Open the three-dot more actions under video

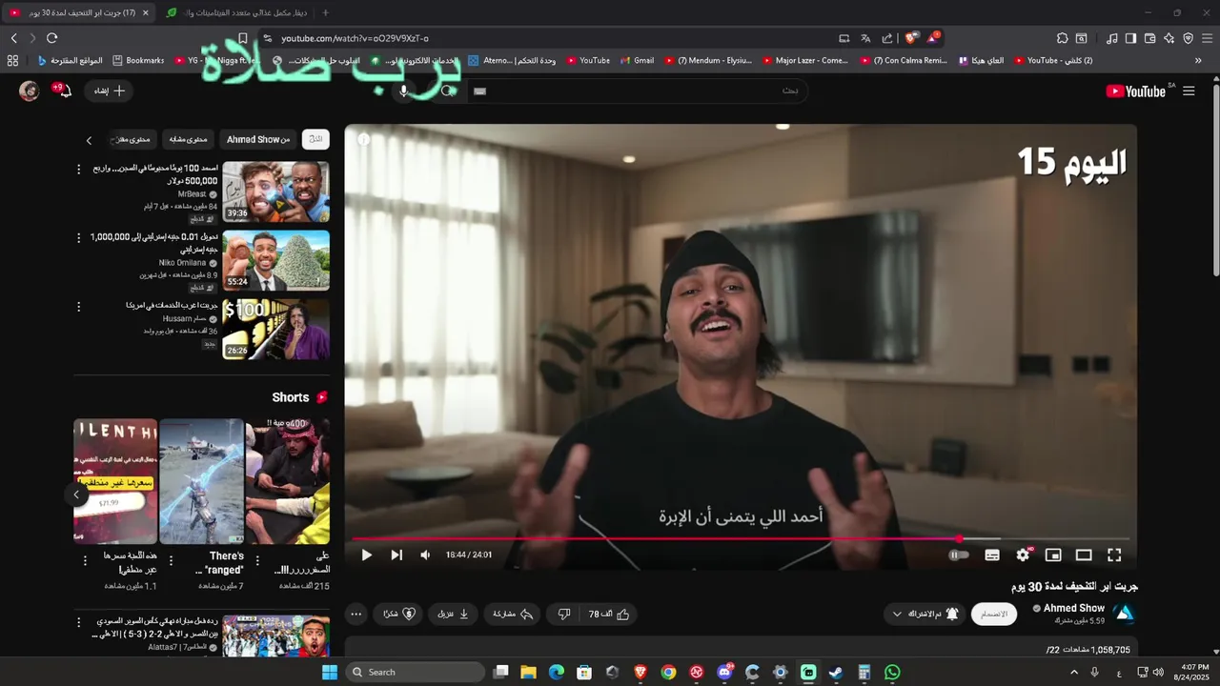tap(356, 615)
